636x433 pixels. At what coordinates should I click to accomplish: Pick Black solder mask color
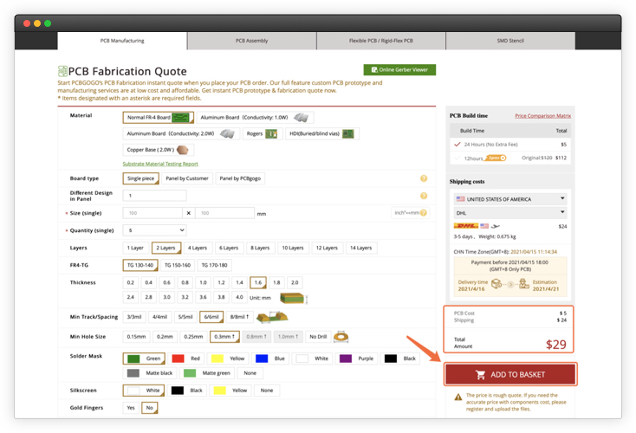click(x=400, y=359)
